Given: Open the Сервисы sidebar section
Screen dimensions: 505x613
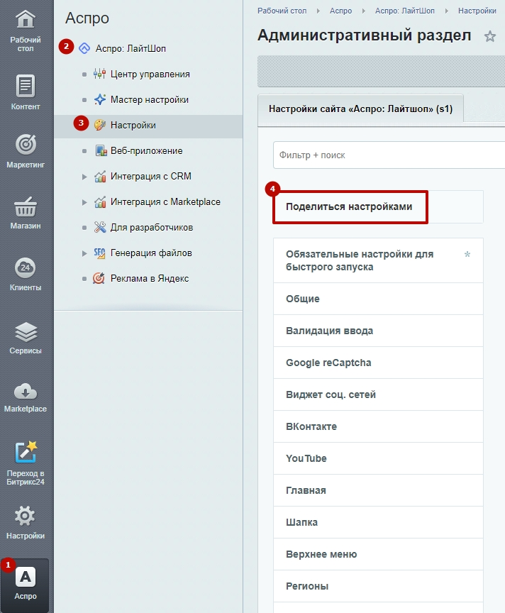Looking at the screenshot, I should (x=26, y=338).
